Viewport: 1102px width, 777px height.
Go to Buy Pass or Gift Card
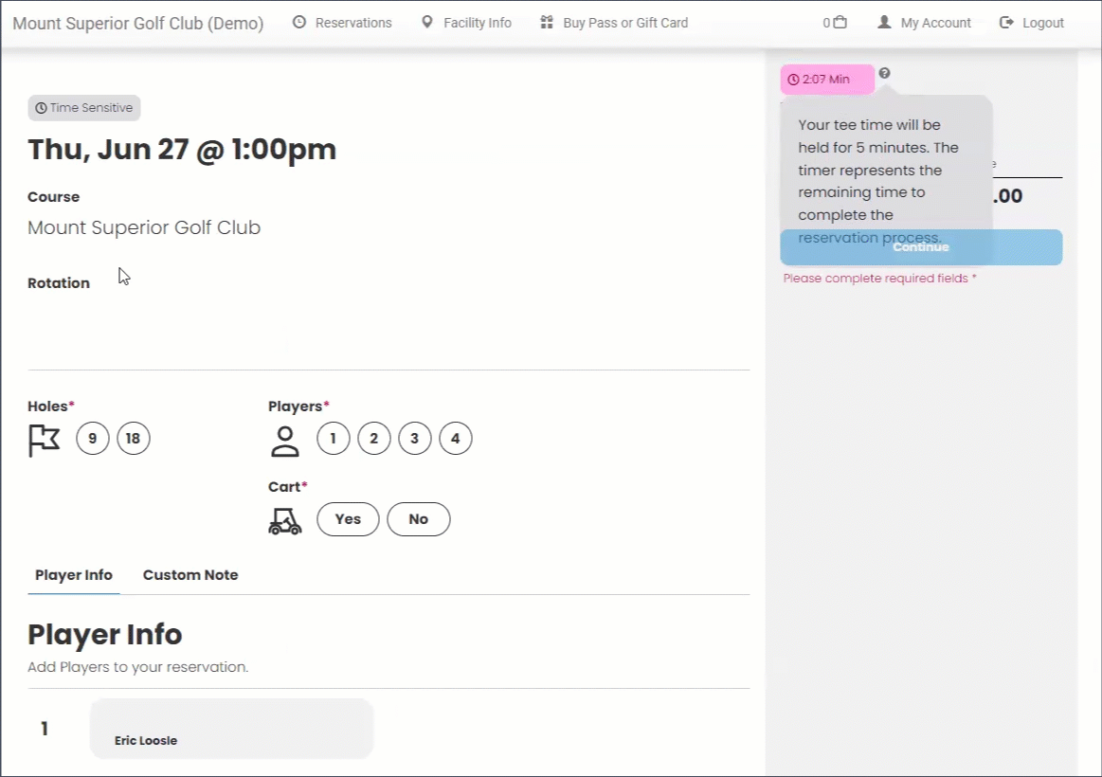pos(625,23)
